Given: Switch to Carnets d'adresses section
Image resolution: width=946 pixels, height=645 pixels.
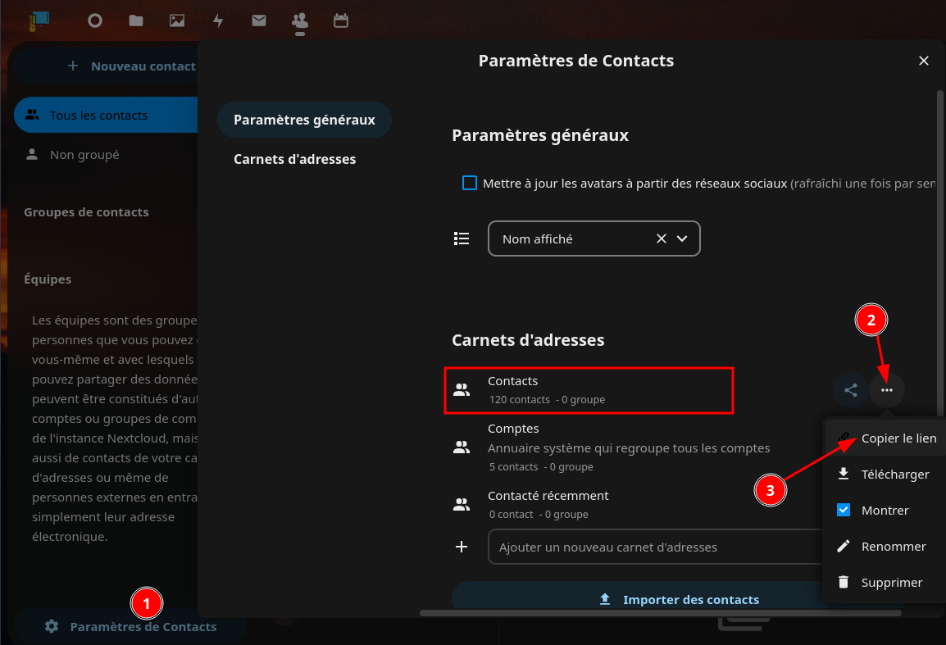Looking at the screenshot, I should [294, 159].
